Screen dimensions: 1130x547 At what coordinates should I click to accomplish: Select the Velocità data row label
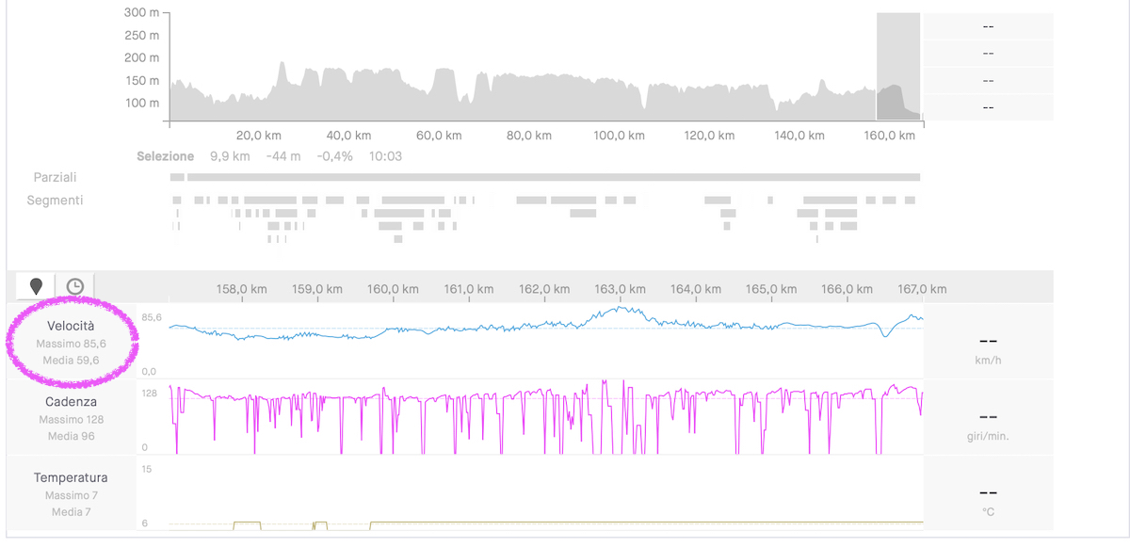(72, 326)
